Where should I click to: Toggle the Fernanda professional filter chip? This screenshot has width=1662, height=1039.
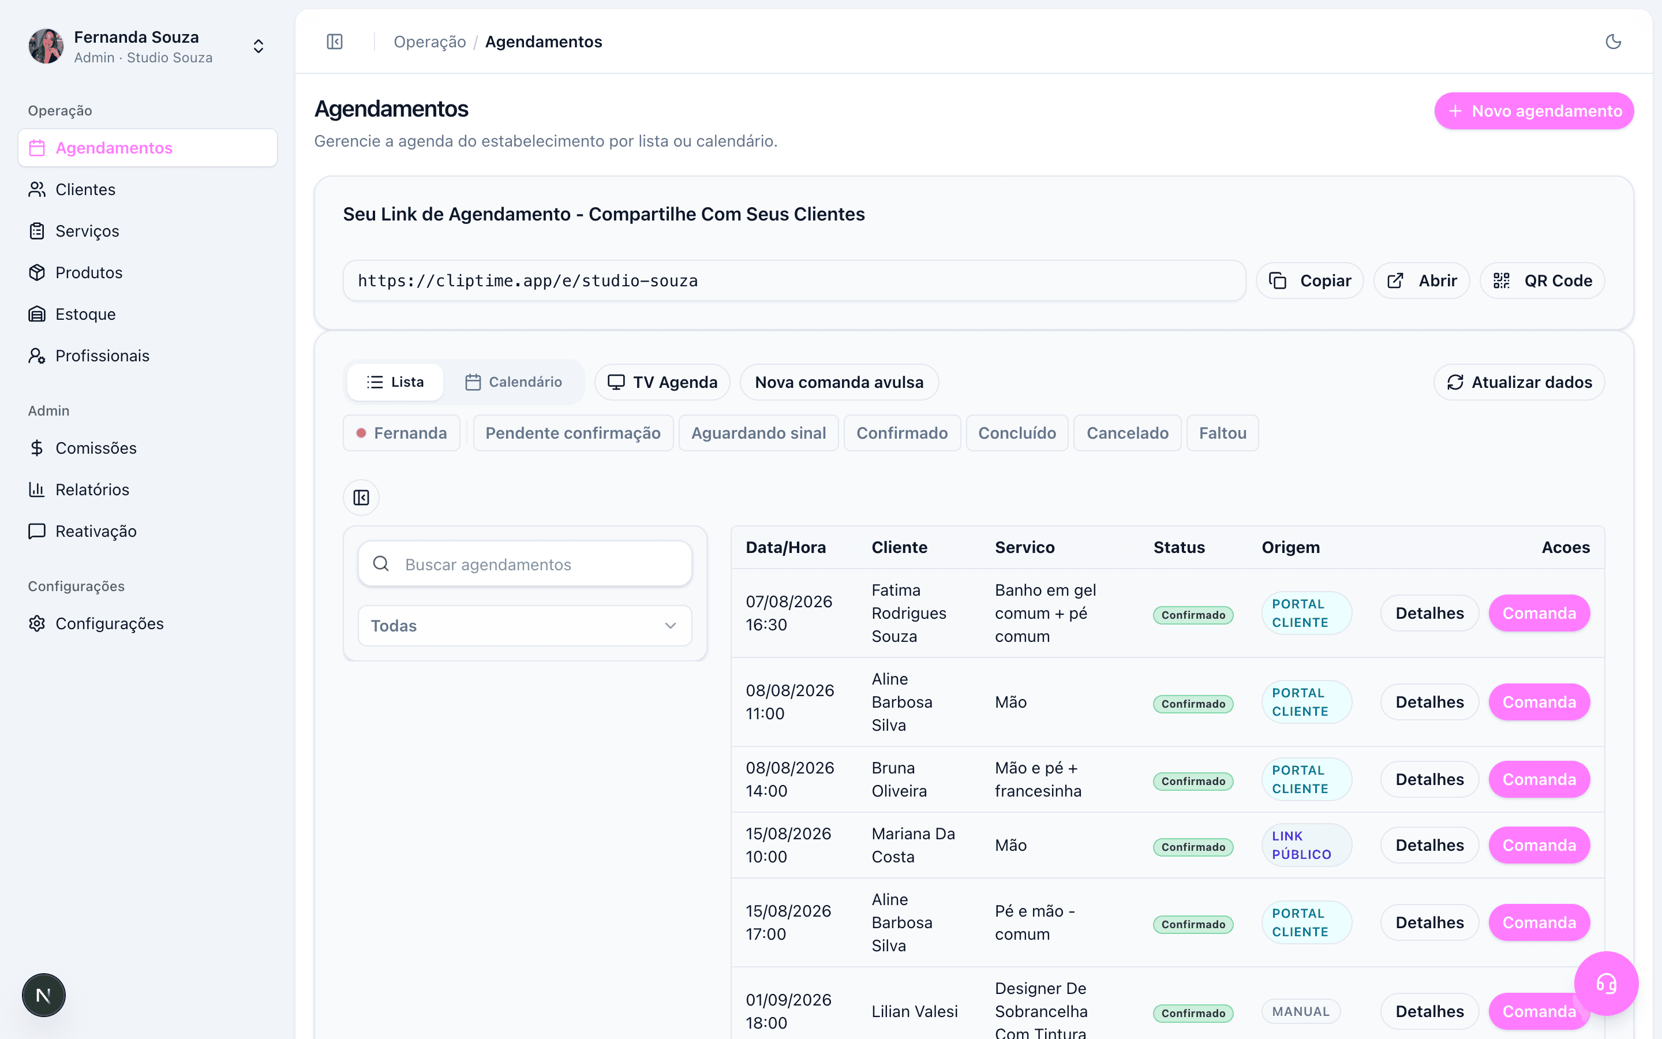[402, 433]
